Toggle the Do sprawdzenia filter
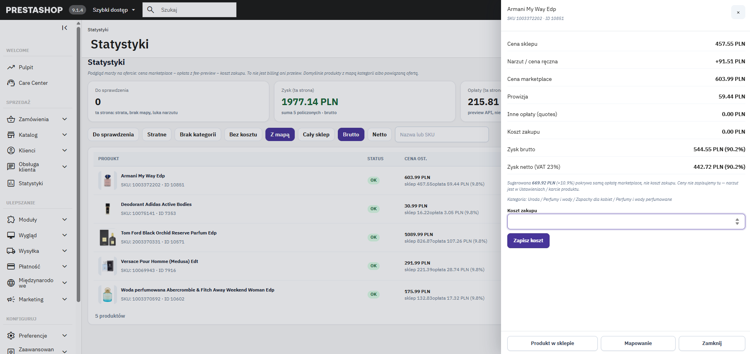Image resolution: width=750 pixels, height=354 pixels. click(113, 134)
